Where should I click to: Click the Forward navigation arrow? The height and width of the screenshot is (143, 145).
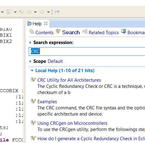point(42,12)
